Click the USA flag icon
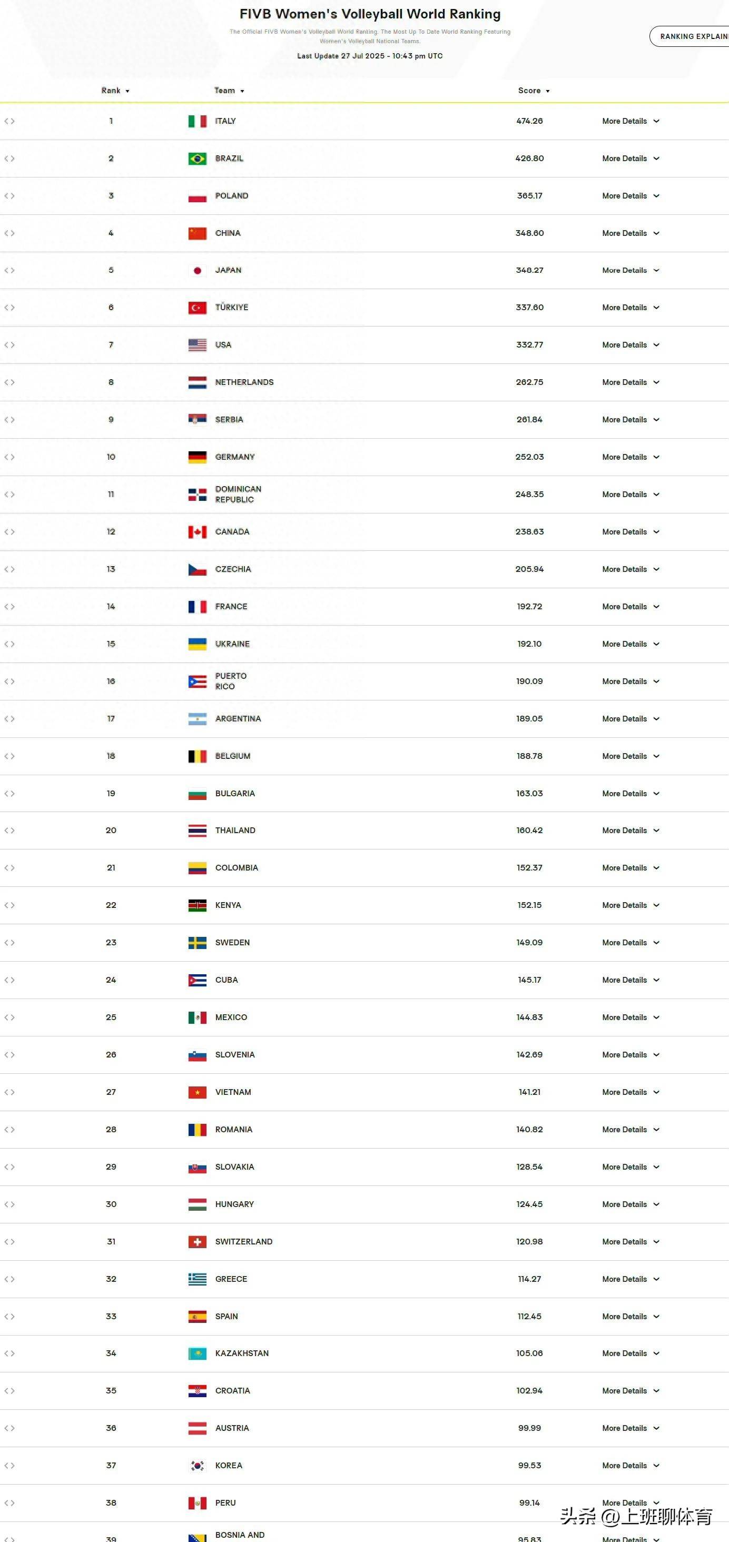Image resolution: width=729 pixels, height=1542 pixels. 197,345
